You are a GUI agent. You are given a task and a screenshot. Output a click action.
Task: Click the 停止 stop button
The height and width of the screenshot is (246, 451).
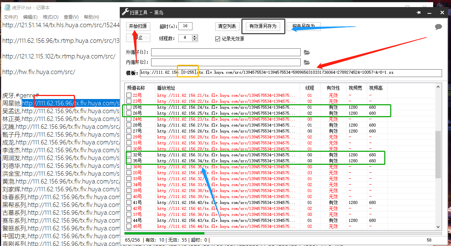point(138,38)
